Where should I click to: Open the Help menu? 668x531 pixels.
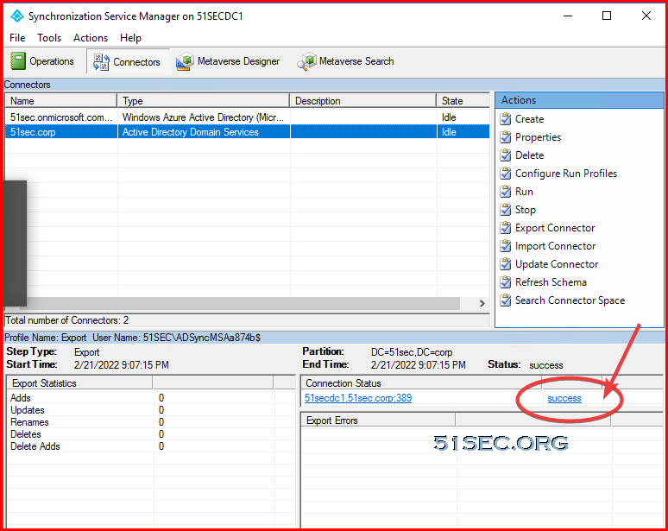click(130, 38)
